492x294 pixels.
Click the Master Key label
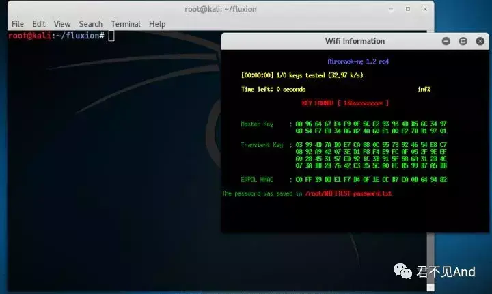coord(257,124)
